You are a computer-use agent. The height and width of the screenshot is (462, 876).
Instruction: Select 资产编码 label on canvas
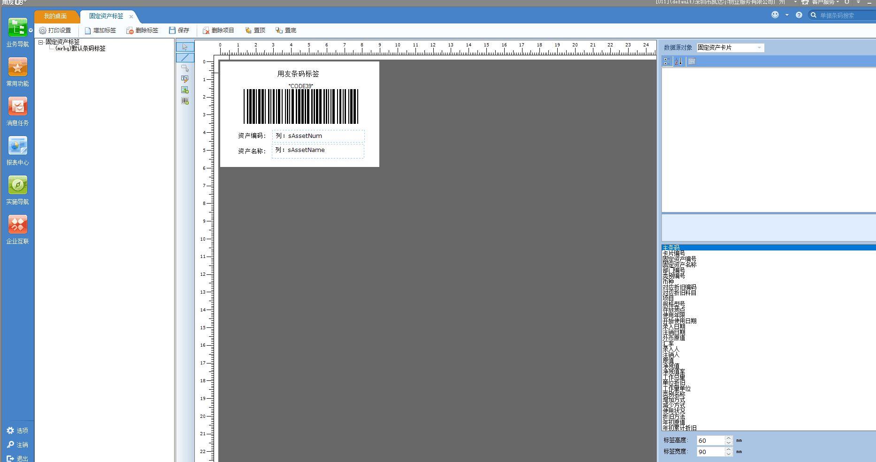252,136
